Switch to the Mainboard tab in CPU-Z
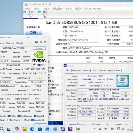The image size is (133, 133). [x=77, y=70]
